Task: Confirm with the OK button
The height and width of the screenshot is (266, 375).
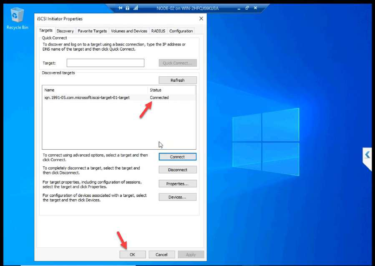Action: click(133, 254)
